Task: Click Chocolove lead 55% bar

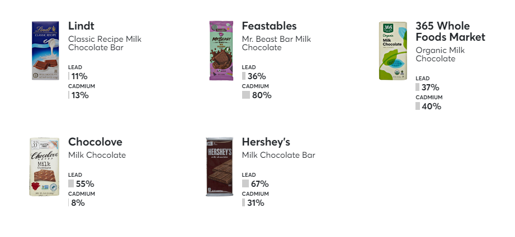Action: tap(71, 184)
